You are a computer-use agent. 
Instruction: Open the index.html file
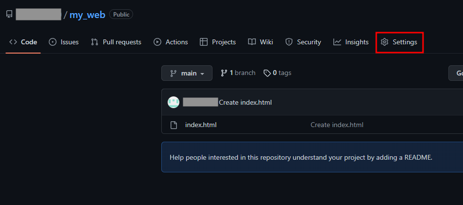pos(201,125)
